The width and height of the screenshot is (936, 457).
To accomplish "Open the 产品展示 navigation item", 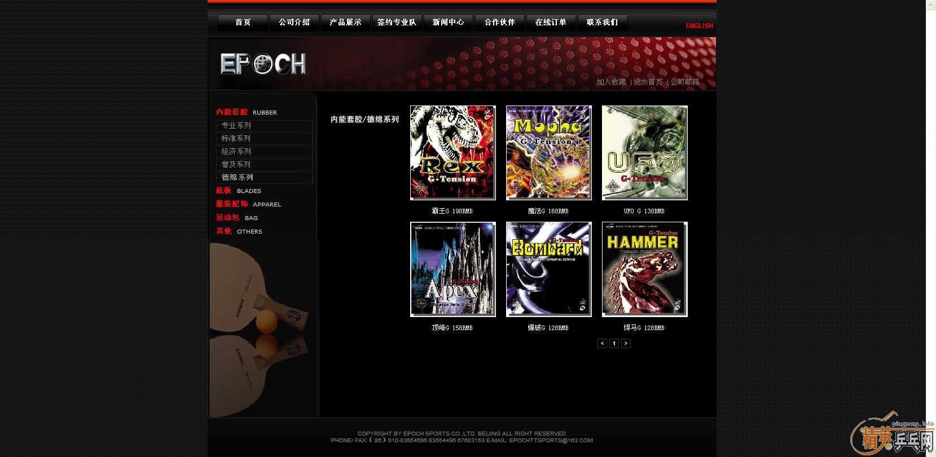I will tap(345, 23).
